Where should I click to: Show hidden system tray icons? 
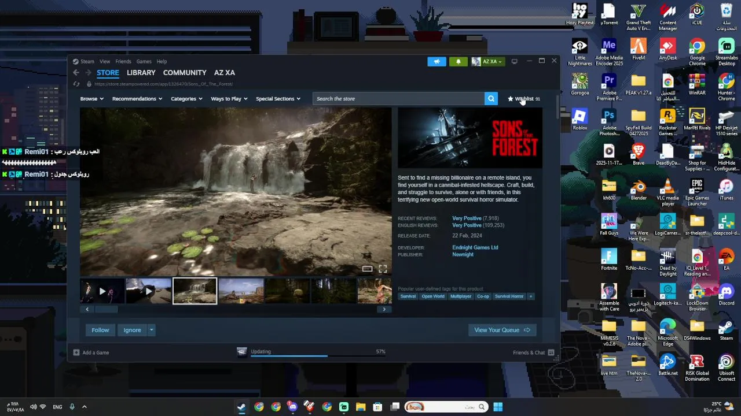tap(84, 407)
